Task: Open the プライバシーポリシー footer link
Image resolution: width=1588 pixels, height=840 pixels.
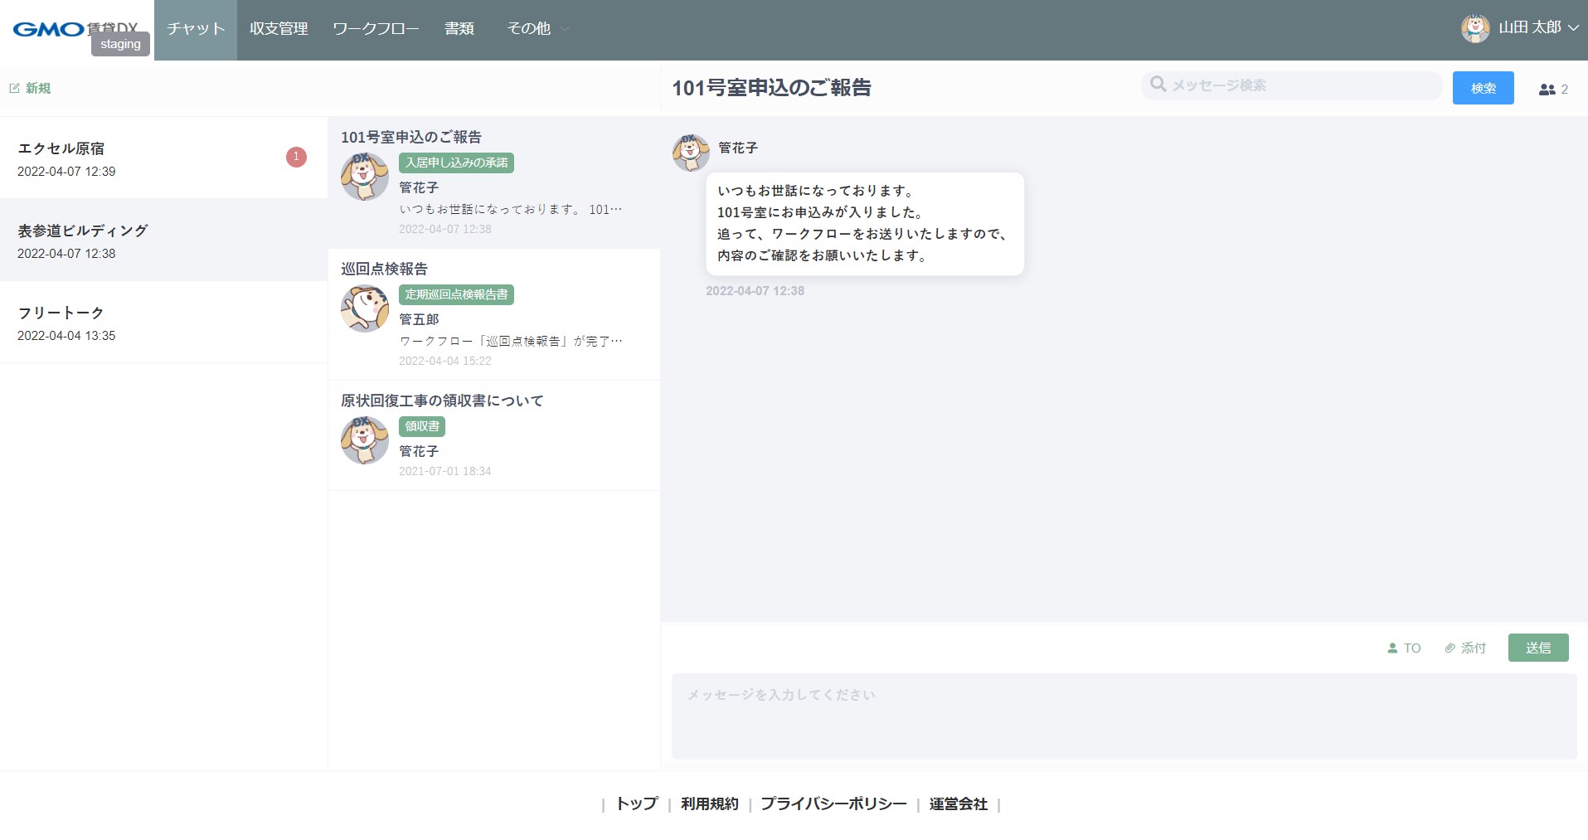Action: click(x=833, y=804)
